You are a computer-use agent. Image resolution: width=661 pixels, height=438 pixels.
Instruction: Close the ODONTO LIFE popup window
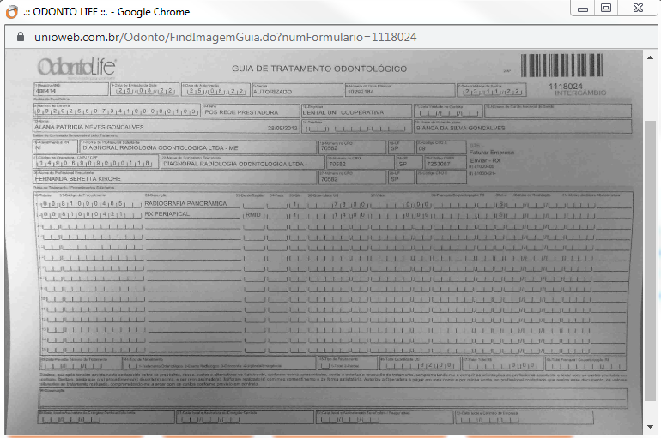[x=636, y=8]
